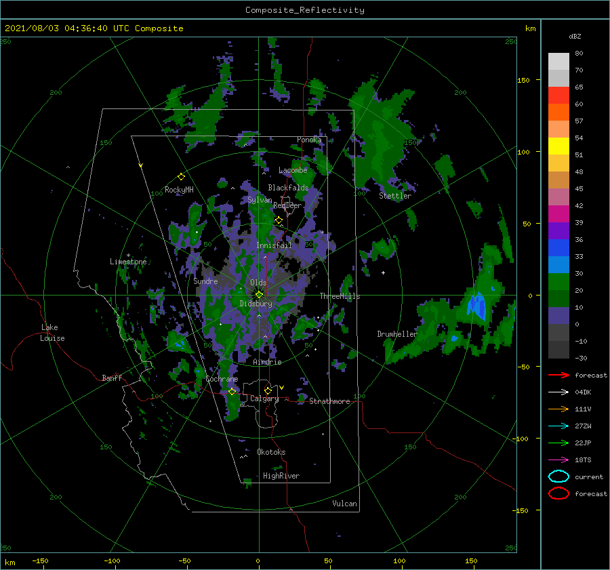Click the Cochrane label
610x570 pixels.
click(x=222, y=379)
